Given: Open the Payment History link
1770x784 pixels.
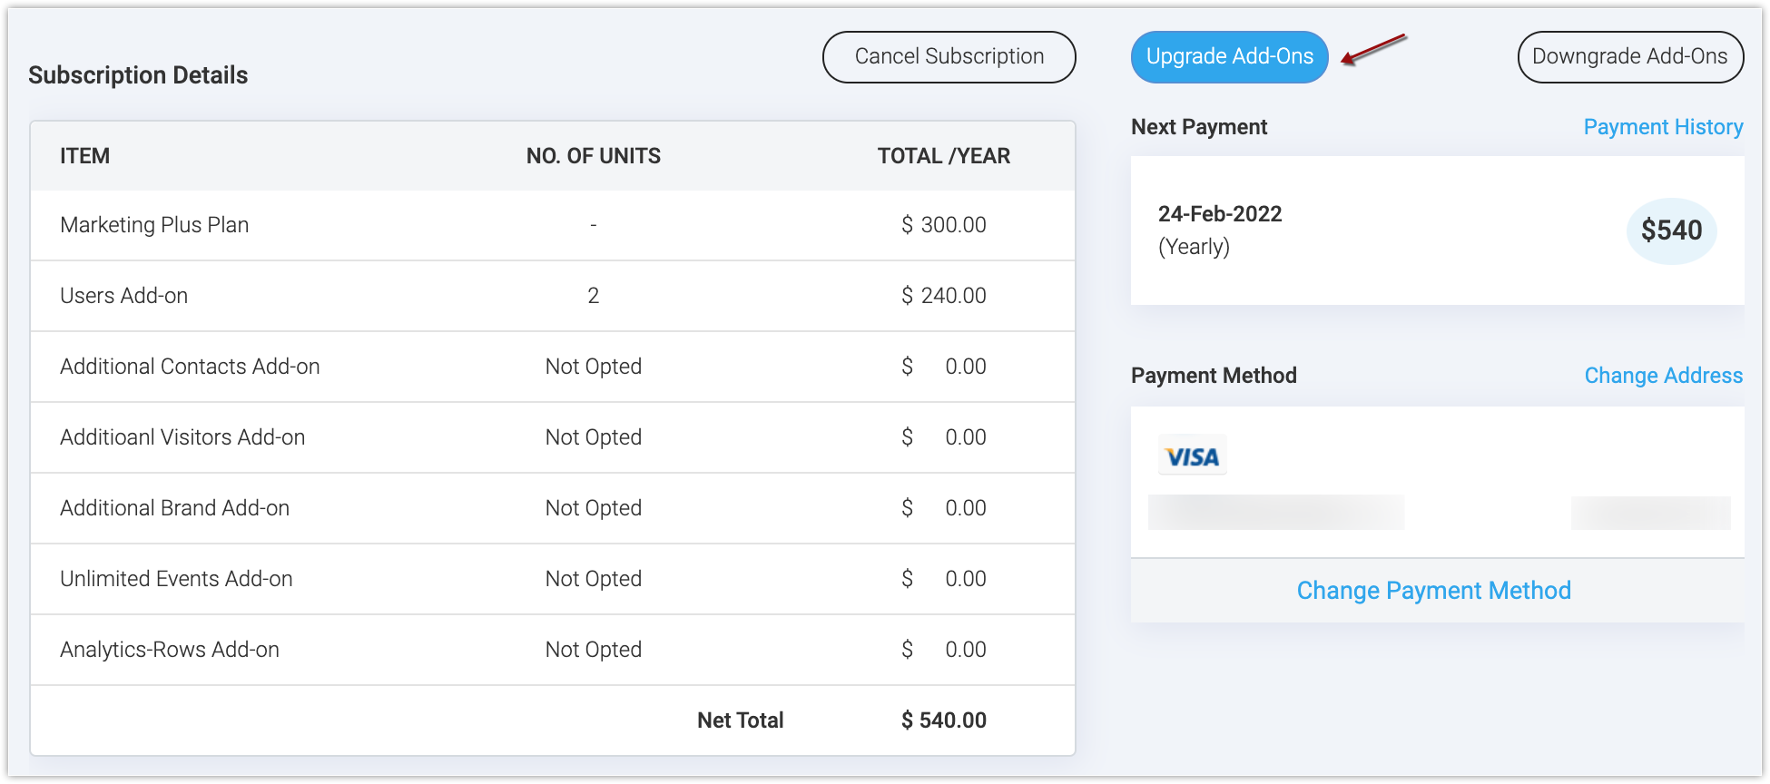Looking at the screenshot, I should [x=1663, y=127].
